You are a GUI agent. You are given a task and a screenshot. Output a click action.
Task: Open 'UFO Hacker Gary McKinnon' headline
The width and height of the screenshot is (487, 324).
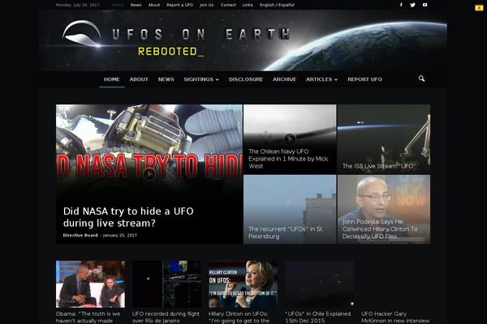(x=395, y=318)
